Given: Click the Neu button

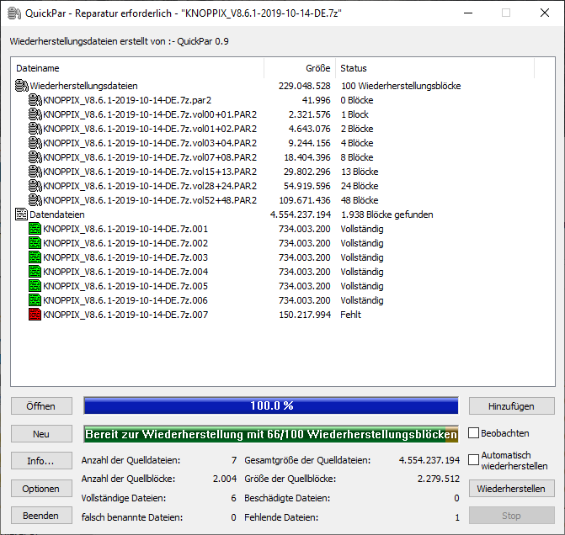Looking at the screenshot, I should click(x=41, y=434).
